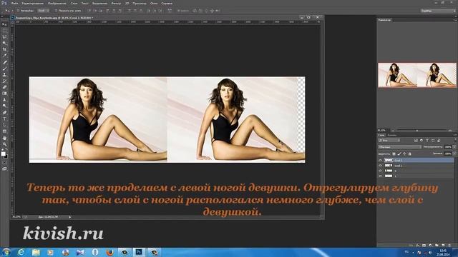Hide the second layer via eye icon
Screen dimensions: 458x257
(x=380, y=166)
